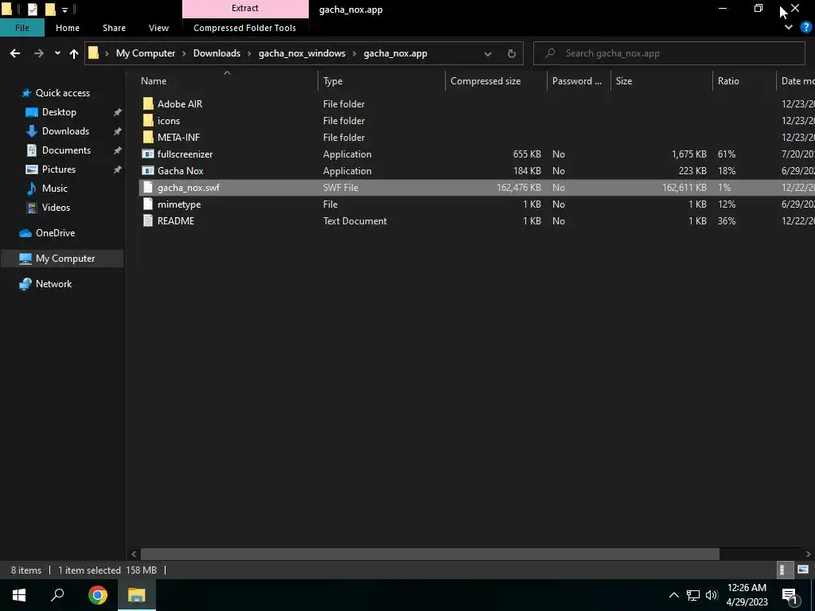
Task: Open the Compressed Folder Tools tab
Action: coord(245,28)
